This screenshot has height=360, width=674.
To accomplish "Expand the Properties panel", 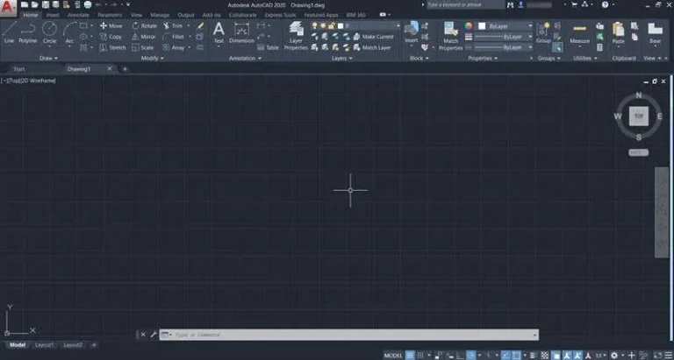I will tap(483, 58).
